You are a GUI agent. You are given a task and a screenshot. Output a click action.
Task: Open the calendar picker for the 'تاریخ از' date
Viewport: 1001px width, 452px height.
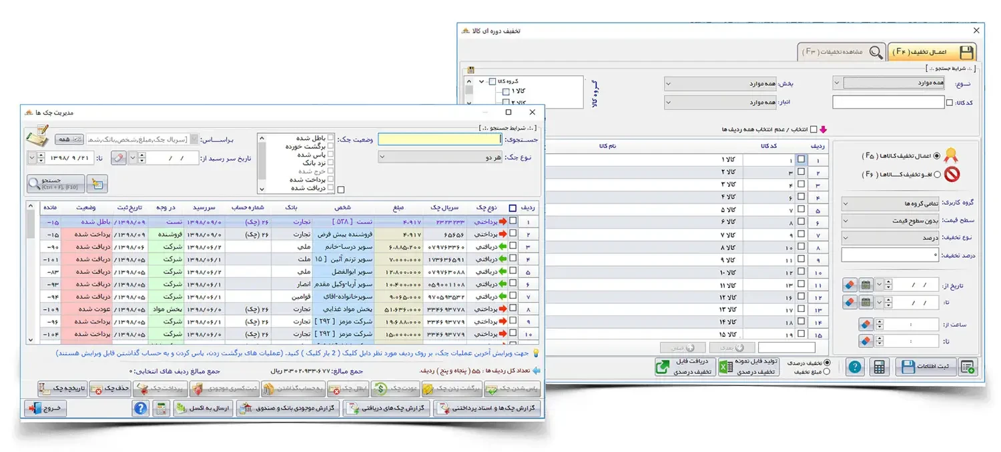[866, 285]
